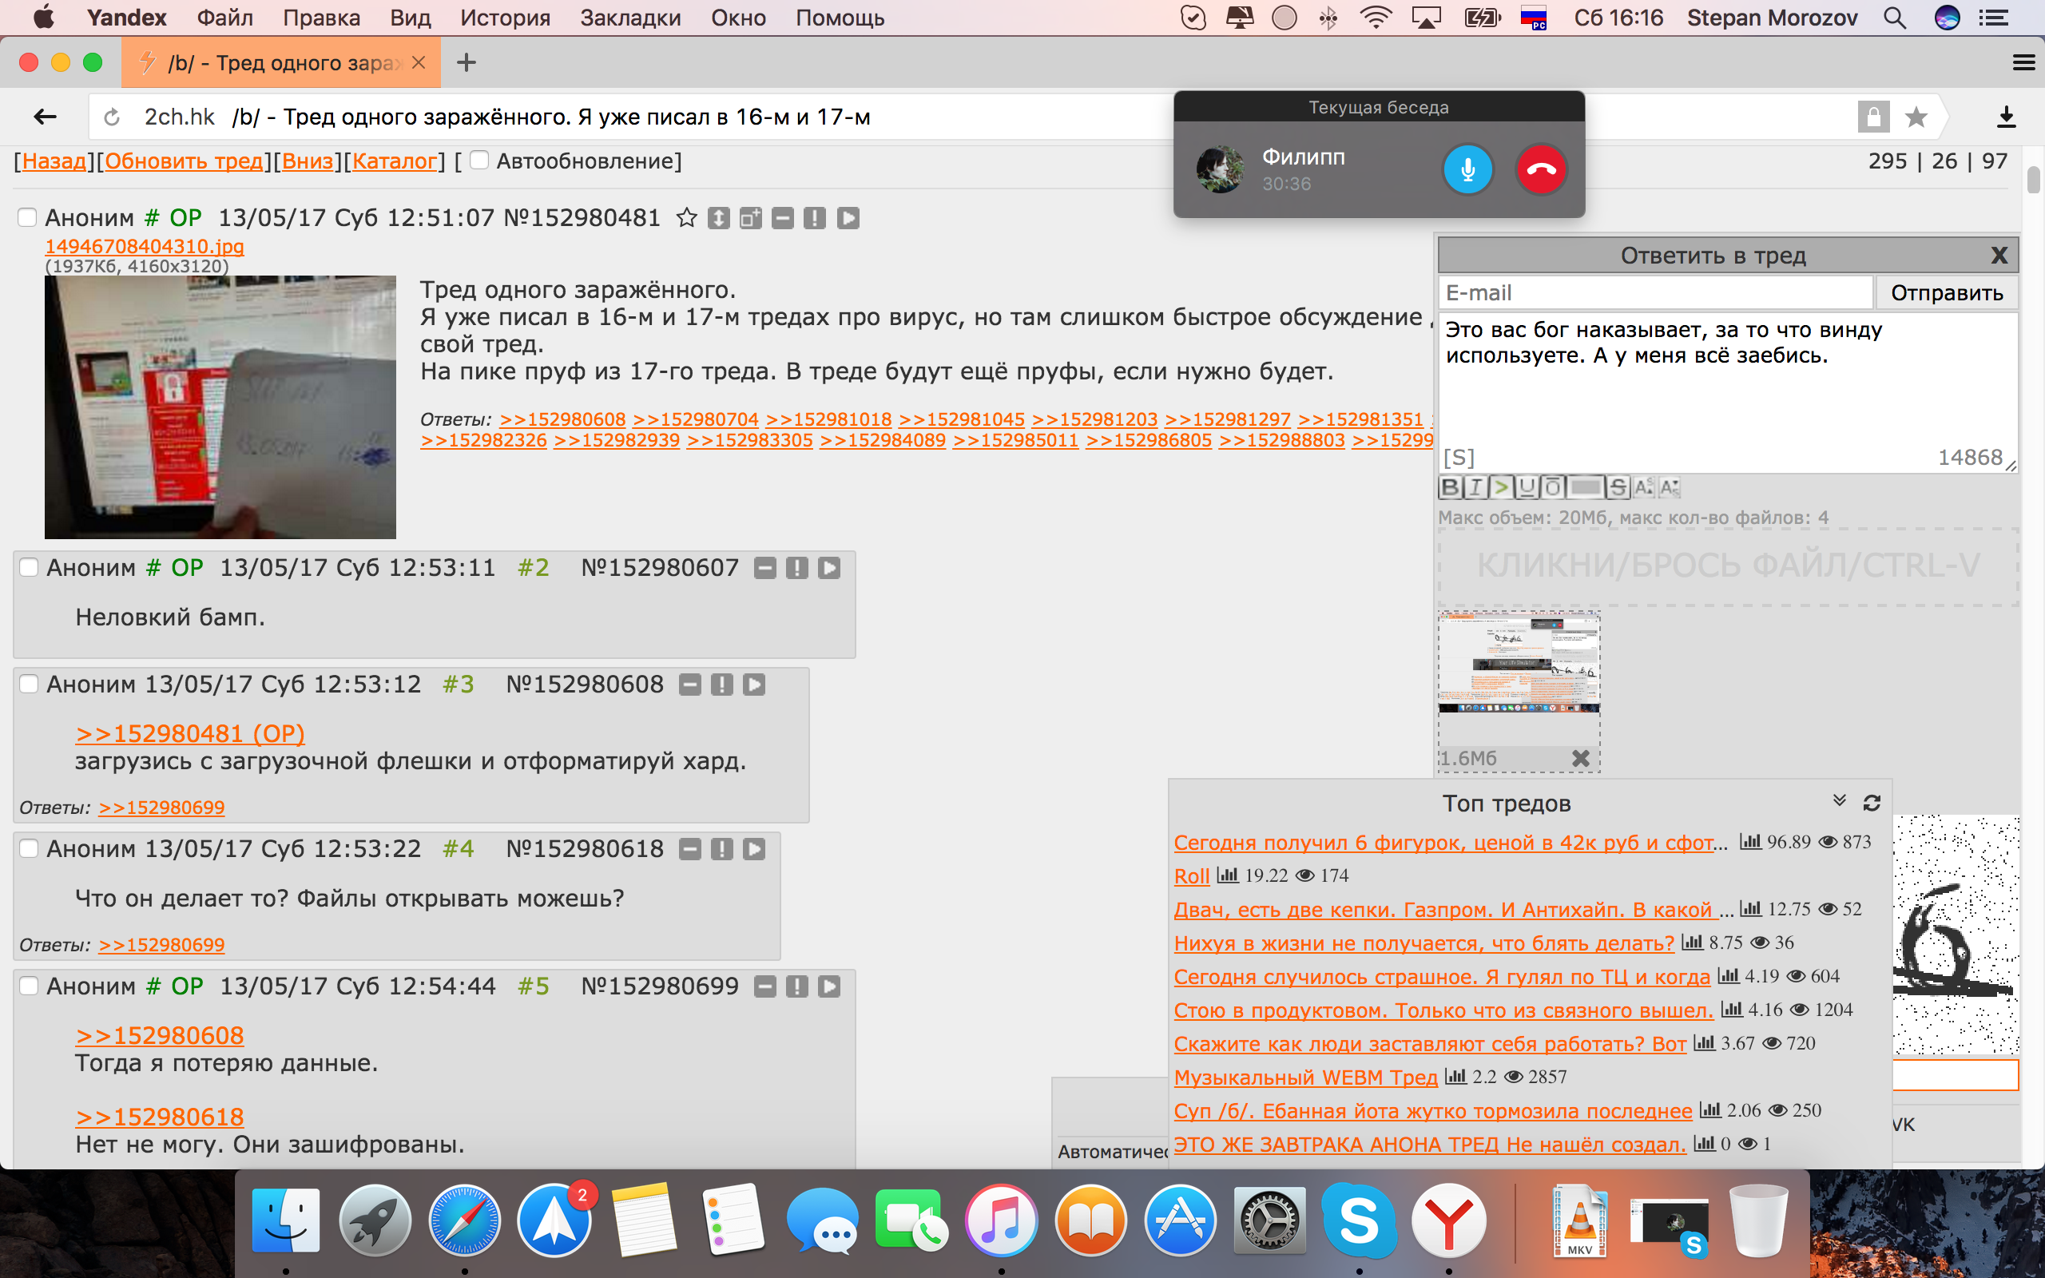Refresh the Топ тредов list

(x=1872, y=803)
